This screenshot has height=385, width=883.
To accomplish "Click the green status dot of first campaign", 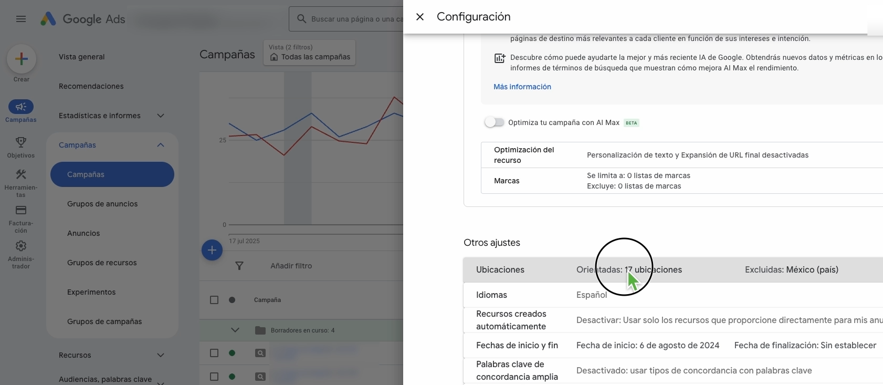I will point(232,353).
